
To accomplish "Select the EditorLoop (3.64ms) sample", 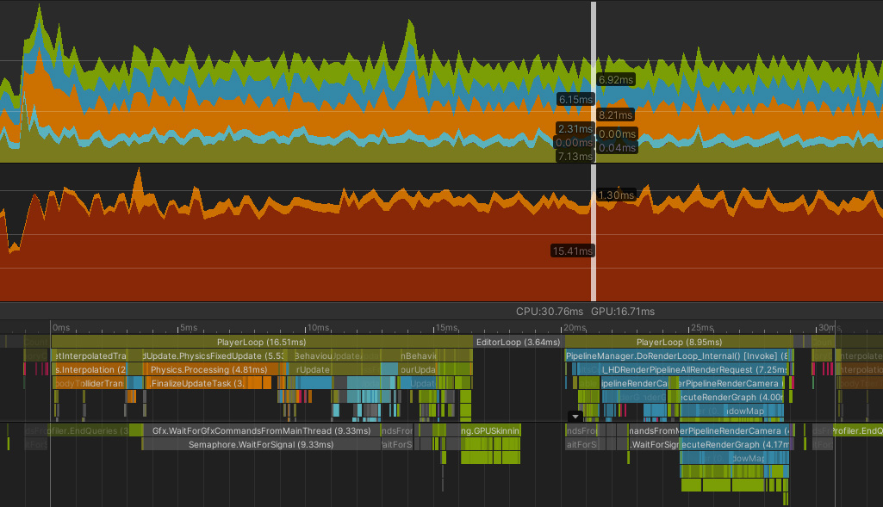I will [x=518, y=342].
